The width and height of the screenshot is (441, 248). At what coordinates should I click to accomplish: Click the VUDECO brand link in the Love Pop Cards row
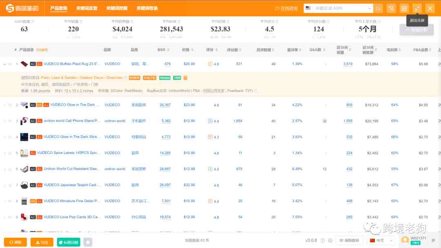tap(112, 217)
